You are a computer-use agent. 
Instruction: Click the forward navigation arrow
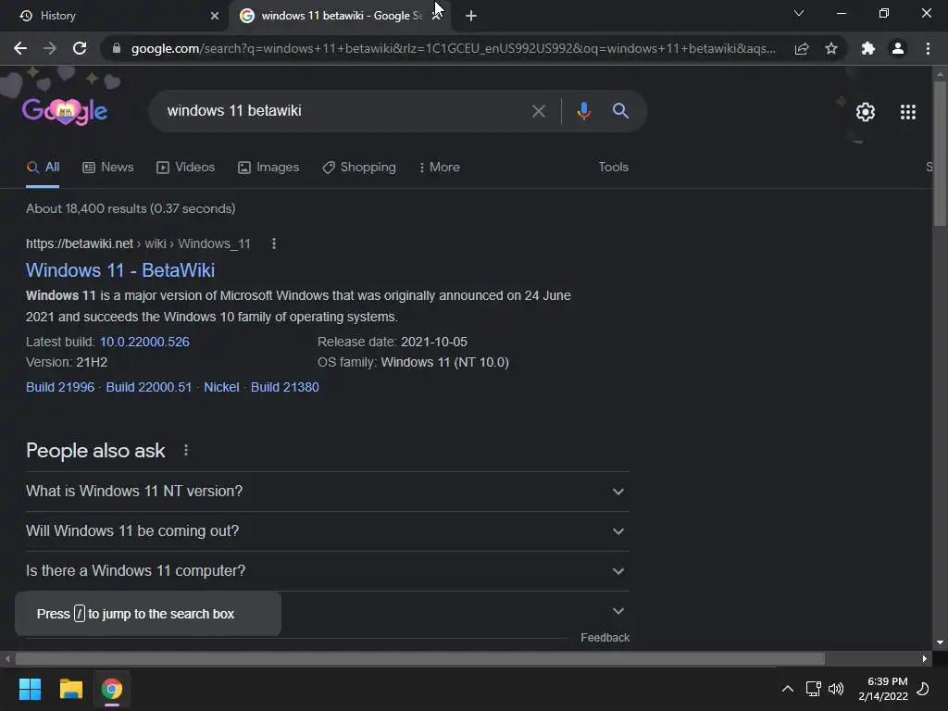coord(50,48)
